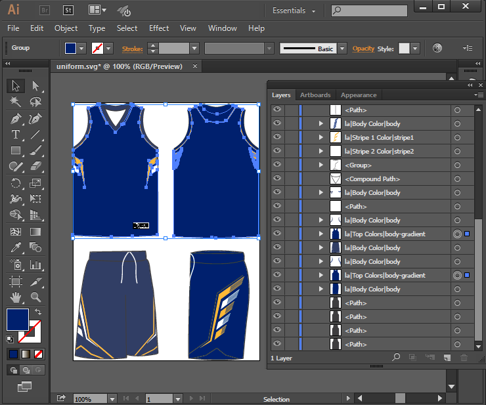Hide the bottom Path item
The width and height of the screenshot is (486, 405).
point(277,343)
